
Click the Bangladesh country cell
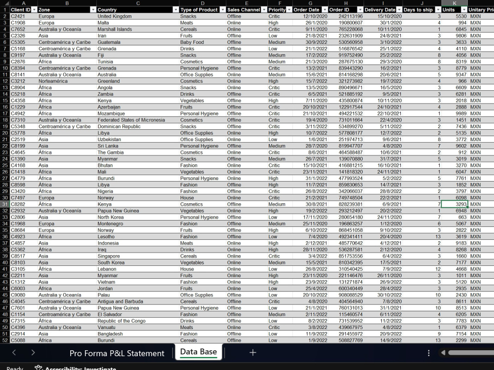click(138, 334)
